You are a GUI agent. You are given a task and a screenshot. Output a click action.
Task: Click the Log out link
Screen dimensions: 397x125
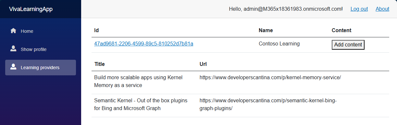pos(359,9)
